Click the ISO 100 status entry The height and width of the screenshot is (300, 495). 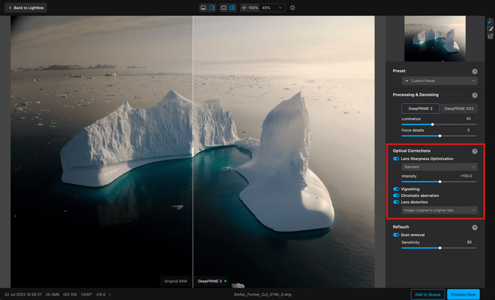coord(70,294)
